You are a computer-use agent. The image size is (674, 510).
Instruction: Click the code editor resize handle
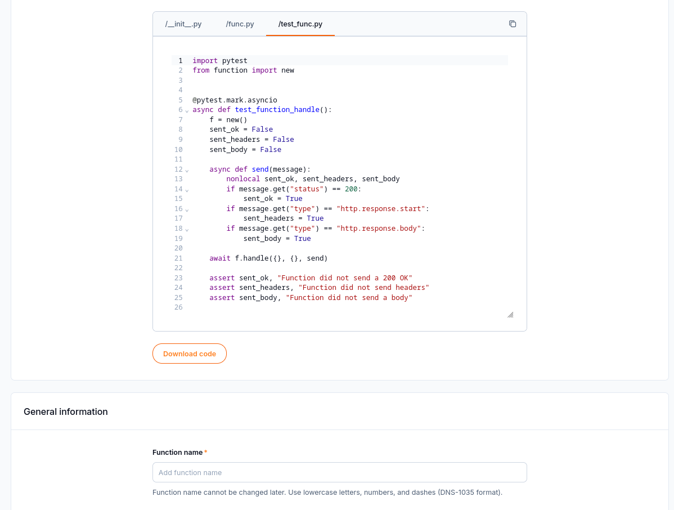click(x=510, y=315)
